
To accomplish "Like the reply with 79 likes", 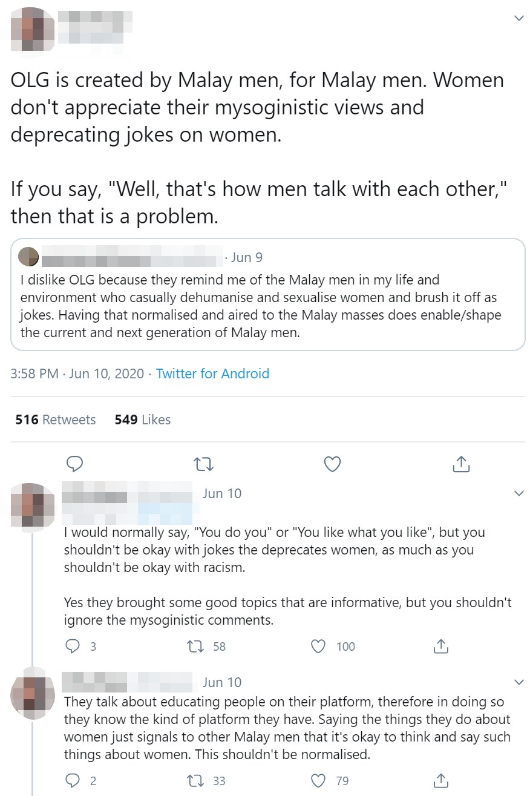I will 319,781.
